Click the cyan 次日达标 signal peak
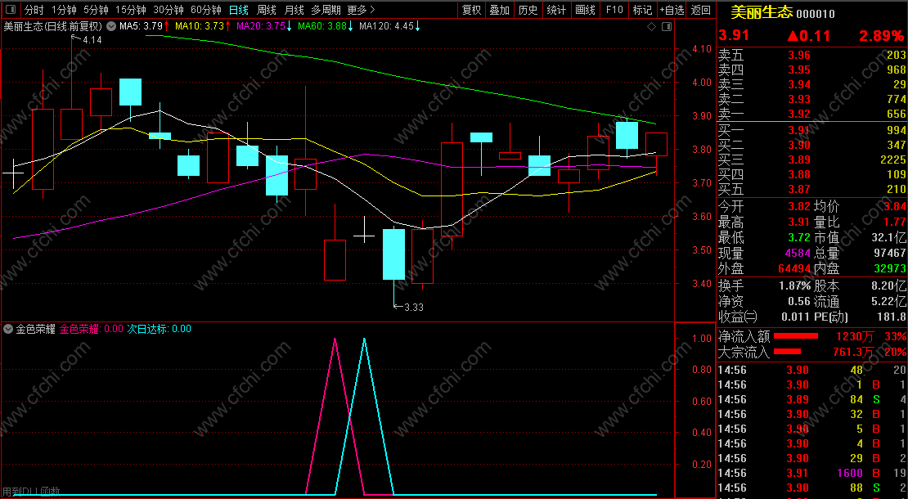Viewport: 908px width, 499px height. 364,339
